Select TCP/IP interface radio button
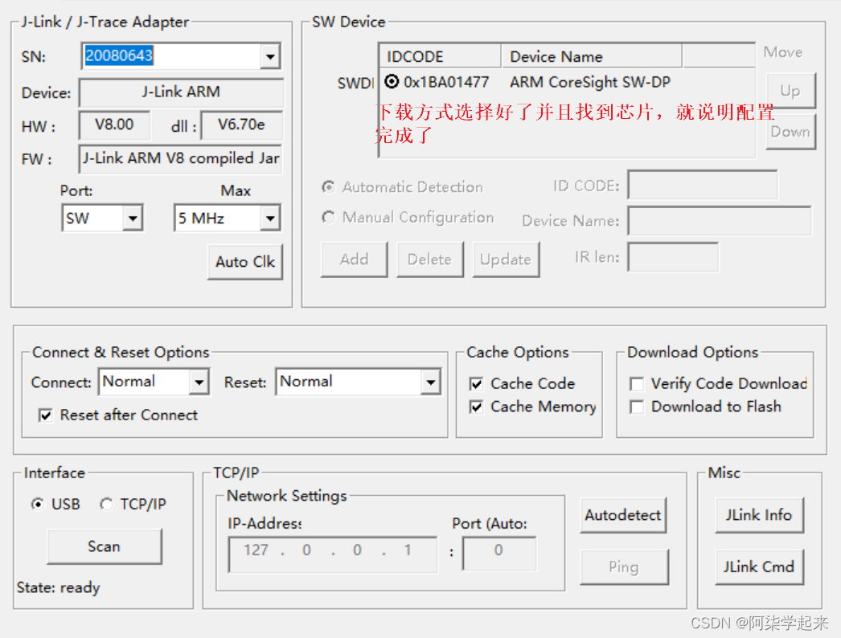This screenshot has width=841, height=638. [106, 504]
